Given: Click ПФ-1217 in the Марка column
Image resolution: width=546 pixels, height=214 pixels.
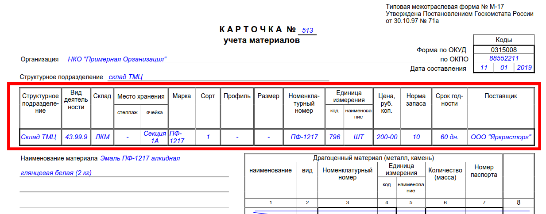Looking at the screenshot, I should click(176, 137).
